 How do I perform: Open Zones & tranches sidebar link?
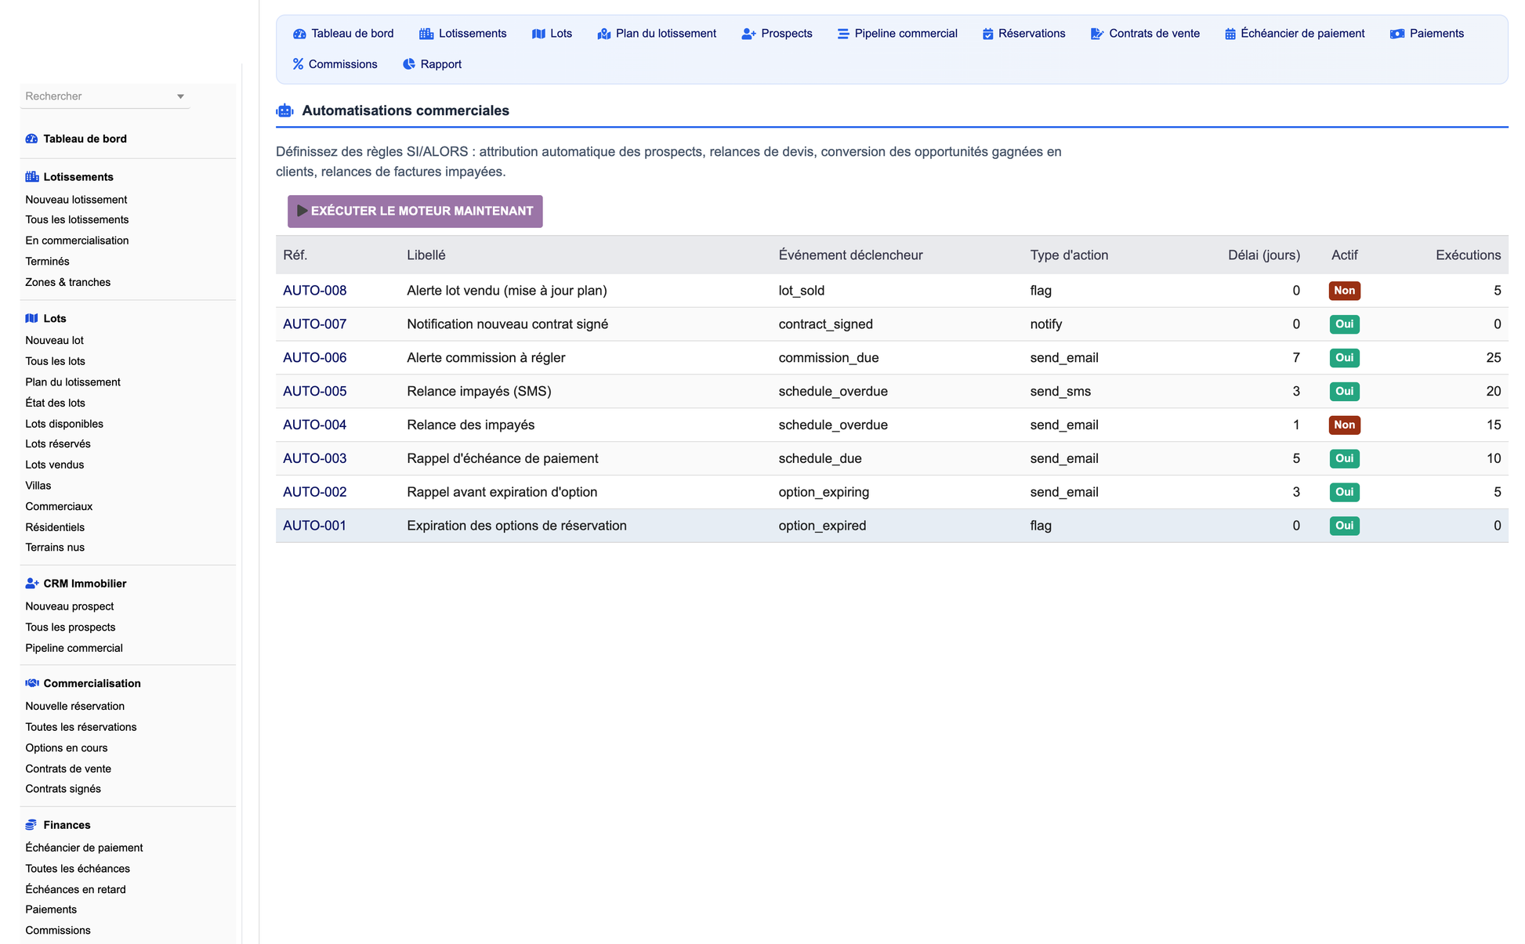(x=67, y=282)
